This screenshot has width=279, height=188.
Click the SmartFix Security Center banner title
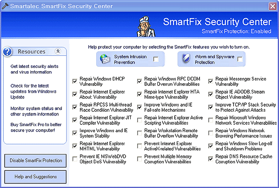coord(217,22)
